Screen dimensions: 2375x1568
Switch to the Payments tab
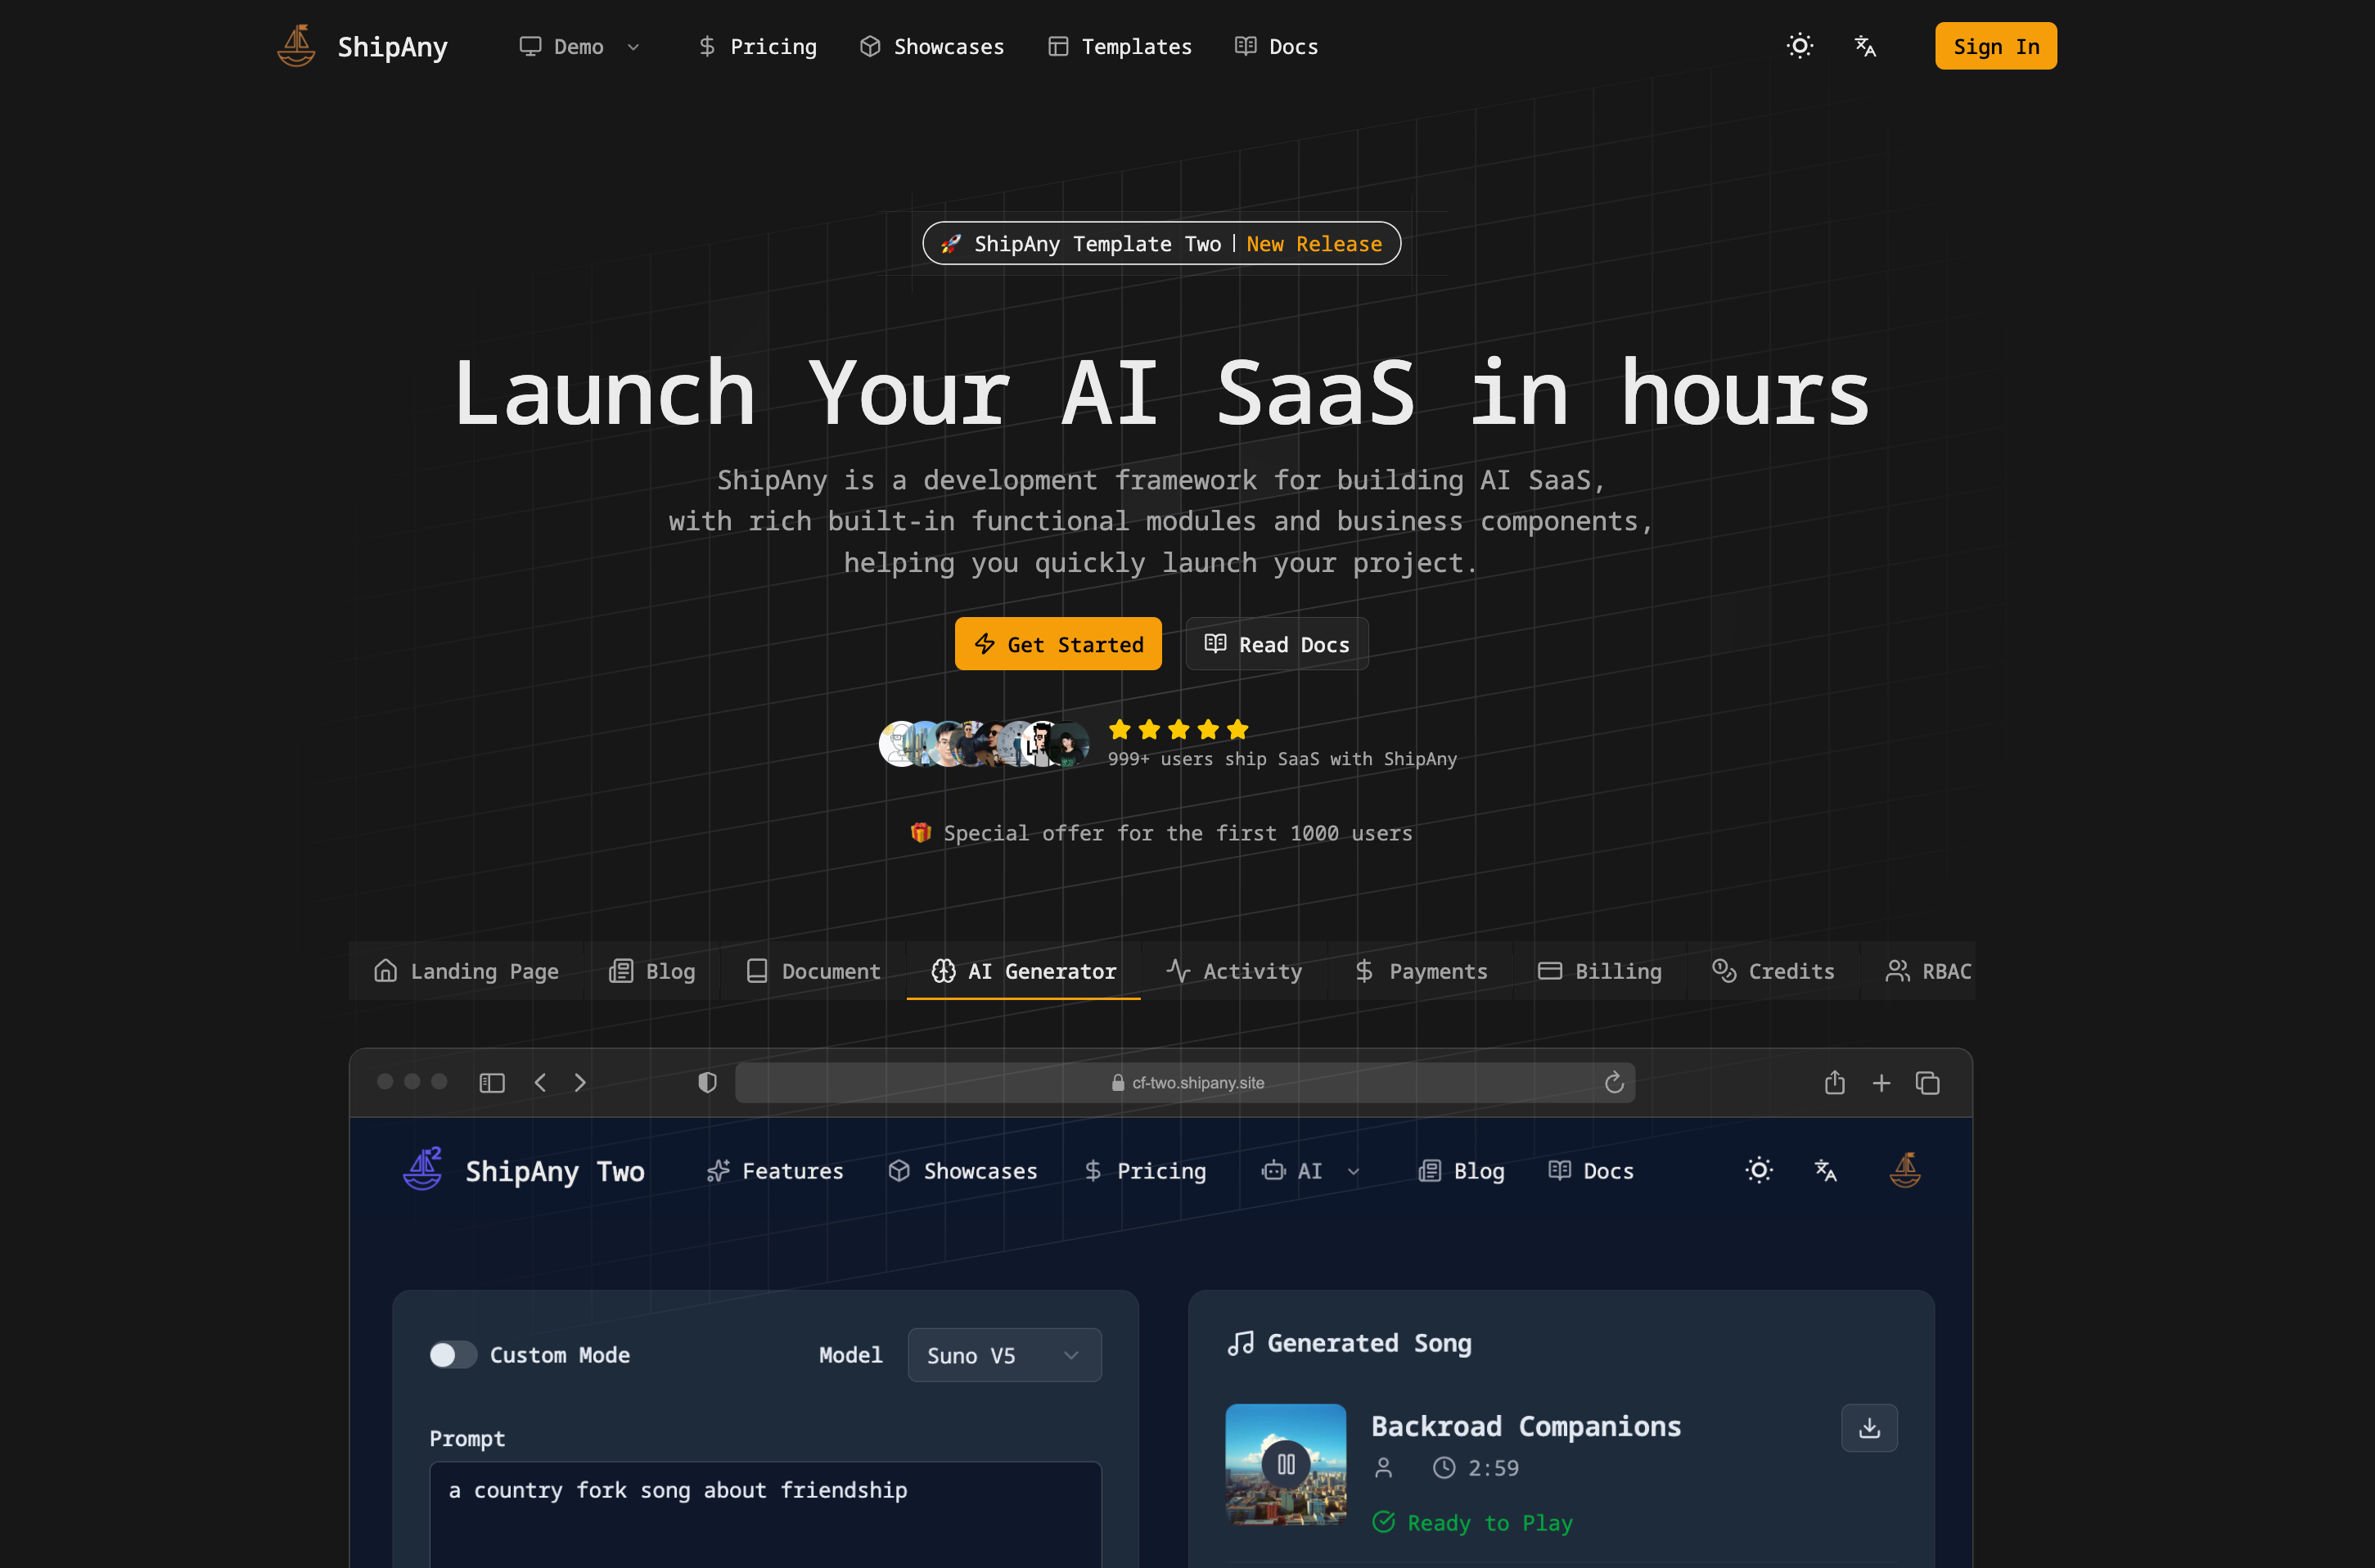coord(1421,971)
